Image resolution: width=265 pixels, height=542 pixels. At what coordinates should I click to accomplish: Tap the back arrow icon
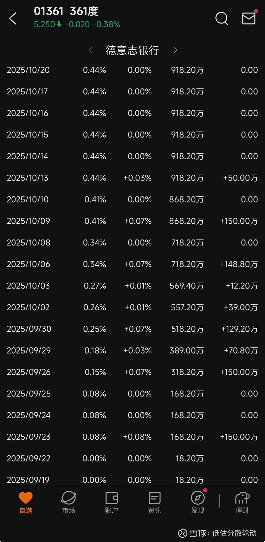click(x=13, y=19)
